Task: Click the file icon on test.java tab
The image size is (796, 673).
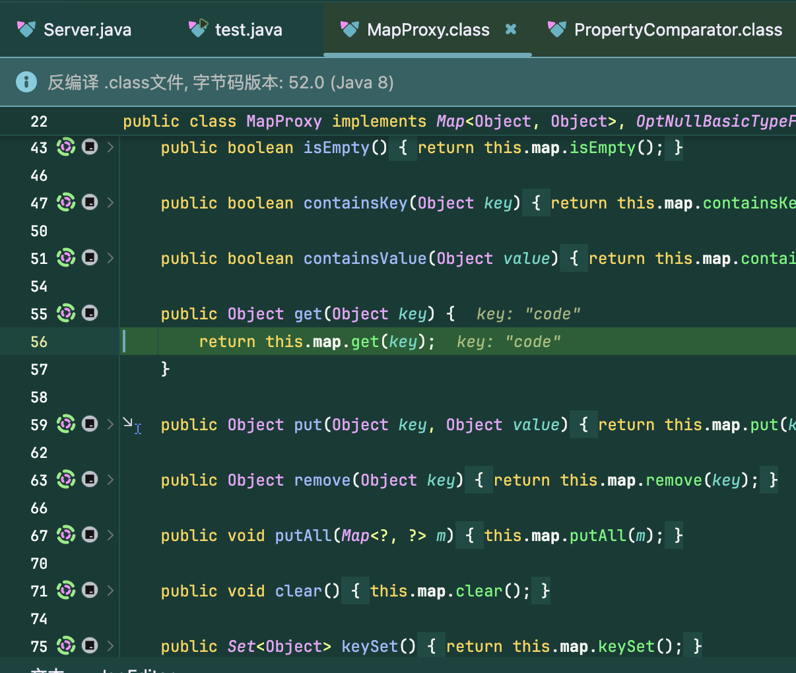Action: [198, 28]
